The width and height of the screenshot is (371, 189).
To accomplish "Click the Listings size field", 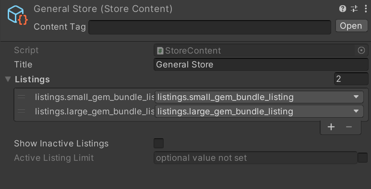I will [351, 79].
